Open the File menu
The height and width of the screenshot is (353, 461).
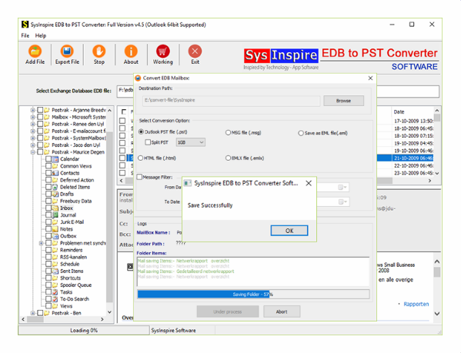click(x=25, y=35)
